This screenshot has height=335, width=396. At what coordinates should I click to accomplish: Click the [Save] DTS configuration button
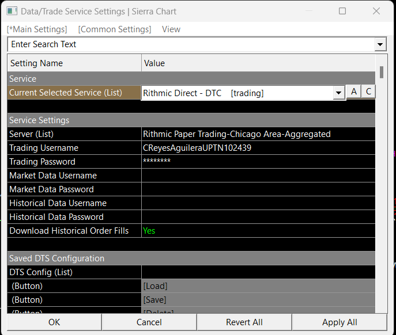tap(258, 300)
